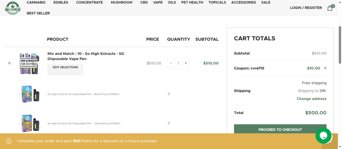Image resolution: width=342 pixels, height=149 pixels.
Task: Go to OILS category
Action: [172, 2]
